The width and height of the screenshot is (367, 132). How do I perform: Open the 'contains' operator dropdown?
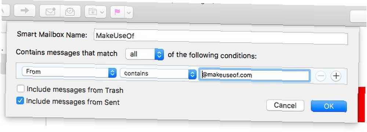point(158,74)
